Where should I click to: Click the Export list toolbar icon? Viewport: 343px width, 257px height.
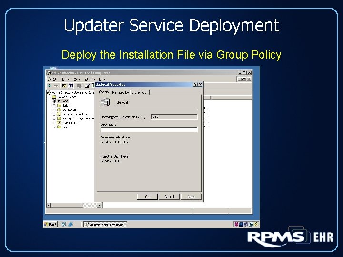(87, 86)
